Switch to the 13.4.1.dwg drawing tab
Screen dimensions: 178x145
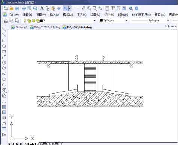point(45,27)
